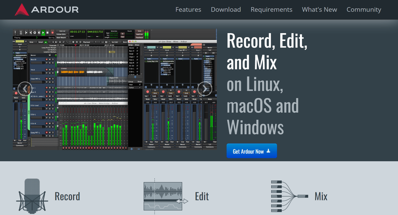This screenshot has height=215, width=398.
Task: Click the go-to-session-end transport icon
Action: click(x=31, y=33)
